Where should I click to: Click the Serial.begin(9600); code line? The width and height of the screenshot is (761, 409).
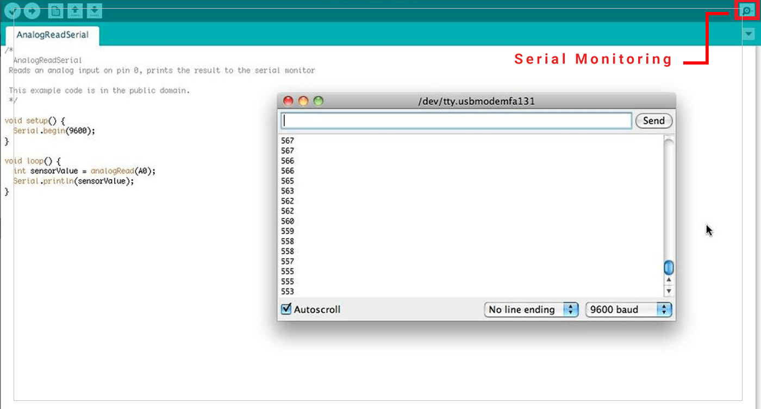pyautogui.click(x=54, y=131)
